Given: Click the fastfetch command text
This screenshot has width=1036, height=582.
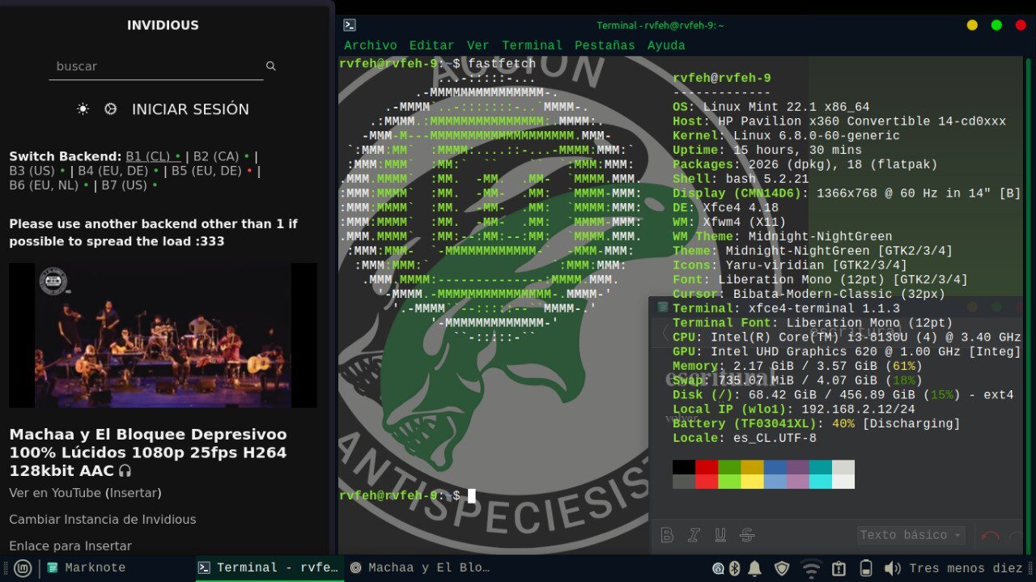Looking at the screenshot, I should 502,63.
